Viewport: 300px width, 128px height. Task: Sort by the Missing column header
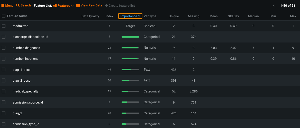pyautogui.click(x=194, y=16)
